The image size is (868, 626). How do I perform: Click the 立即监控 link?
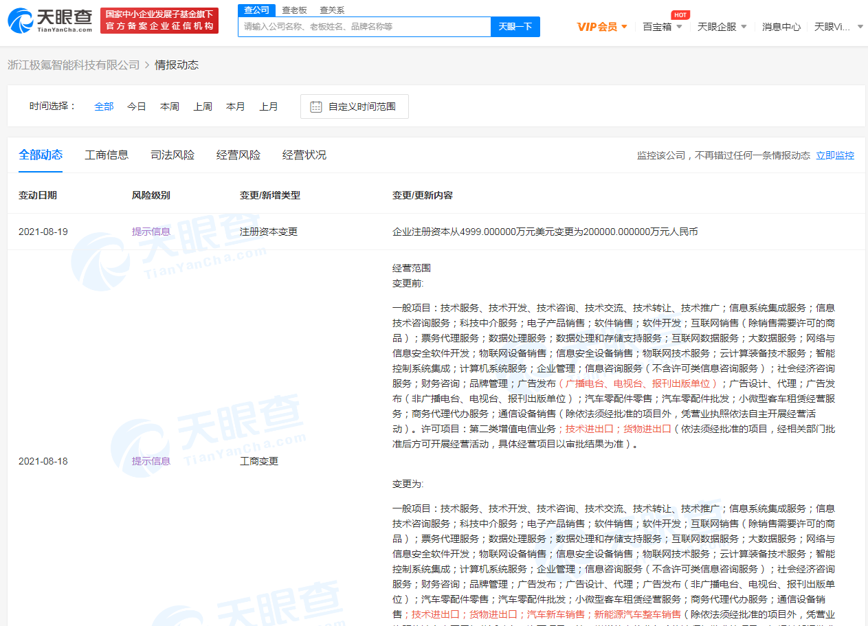tap(835, 155)
